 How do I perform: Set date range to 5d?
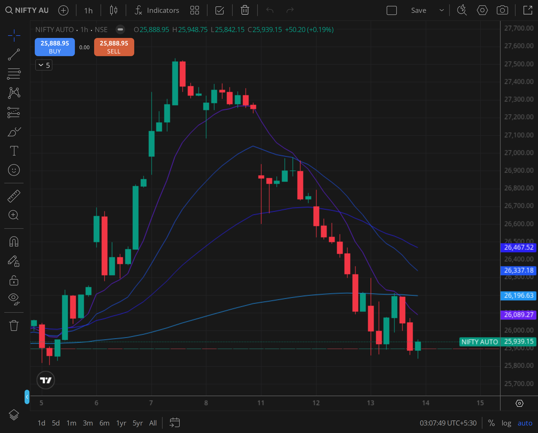click(x=56, y=423)
